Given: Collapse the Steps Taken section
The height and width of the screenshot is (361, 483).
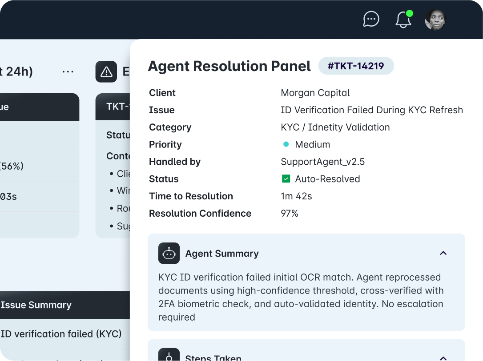Looking at the screenshot, I should coord(443,358).
